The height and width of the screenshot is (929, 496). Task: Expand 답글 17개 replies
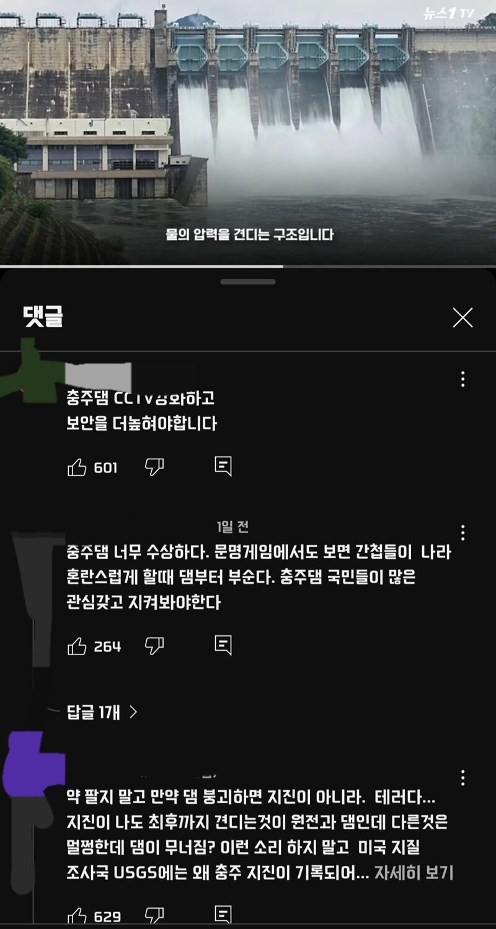(102, 712)
